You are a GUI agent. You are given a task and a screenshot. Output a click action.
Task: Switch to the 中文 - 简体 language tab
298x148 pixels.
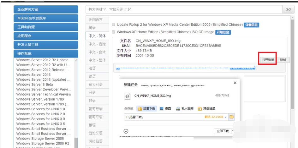coord(97,36)
